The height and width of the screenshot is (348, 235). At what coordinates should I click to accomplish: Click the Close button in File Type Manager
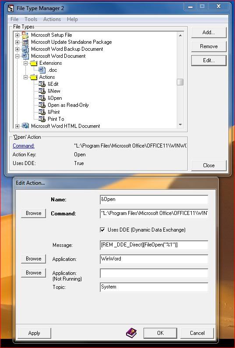pos(209,165)
